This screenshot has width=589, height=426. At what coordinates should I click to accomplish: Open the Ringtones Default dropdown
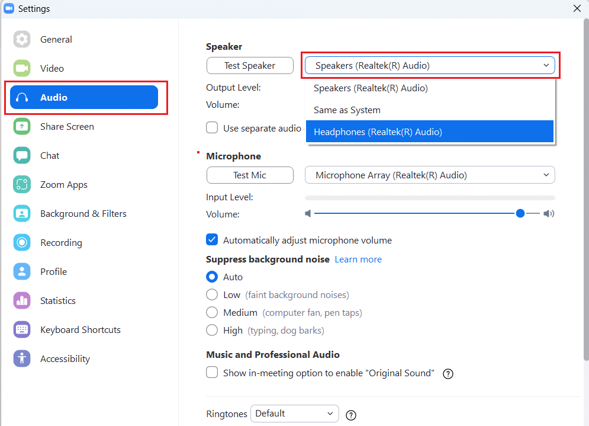[295, 414]
